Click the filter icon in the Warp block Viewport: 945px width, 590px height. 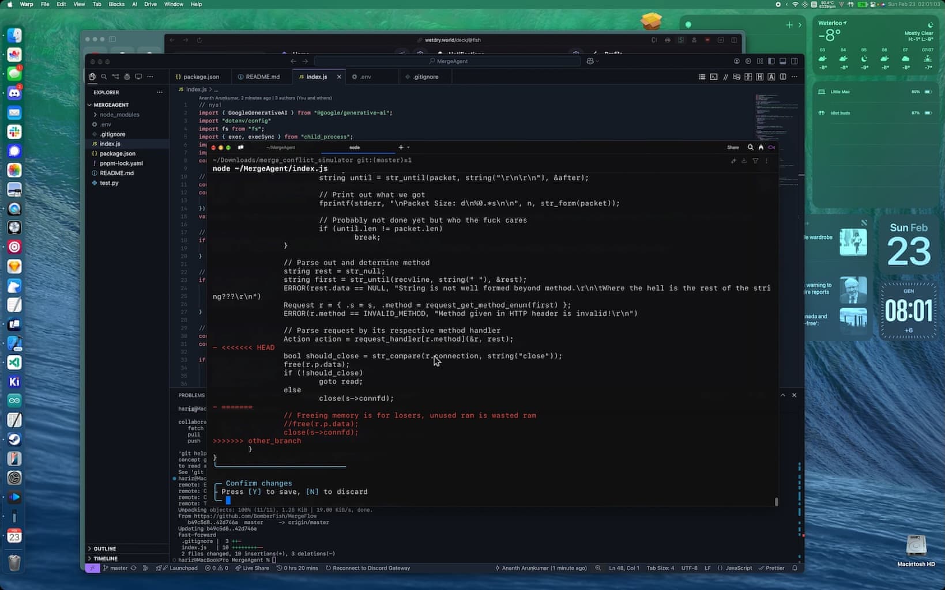click(x=755, y=161)
